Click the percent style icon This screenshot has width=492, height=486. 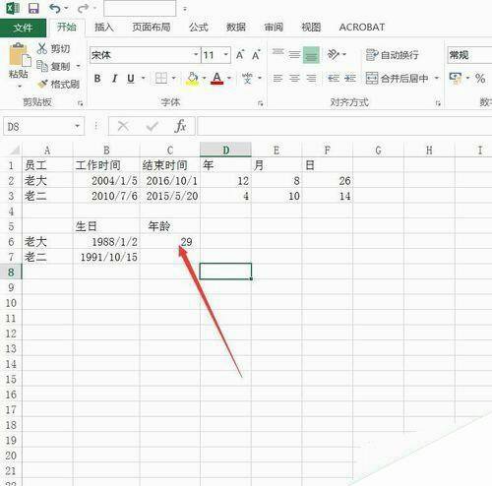(480, 79)
